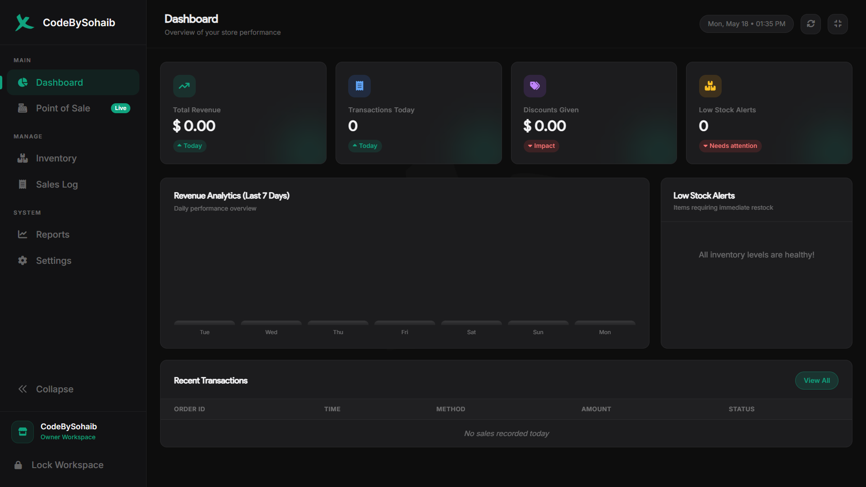Open the Sales Log page
Image resolution: width=866 pixels, height=487 pixels.
click(73, 184)
